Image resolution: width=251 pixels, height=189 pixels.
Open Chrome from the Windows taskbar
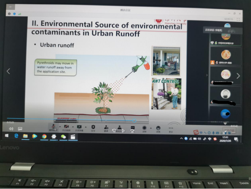44,136
